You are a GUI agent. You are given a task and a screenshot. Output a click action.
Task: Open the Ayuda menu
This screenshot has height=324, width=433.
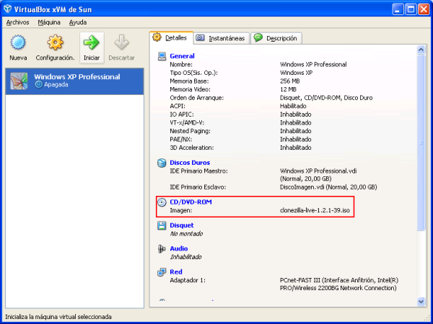[x=78, y=22]
